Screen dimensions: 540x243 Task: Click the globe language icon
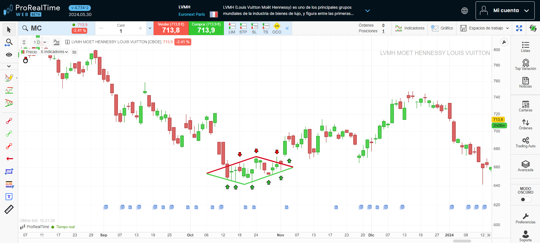point(465,11)
